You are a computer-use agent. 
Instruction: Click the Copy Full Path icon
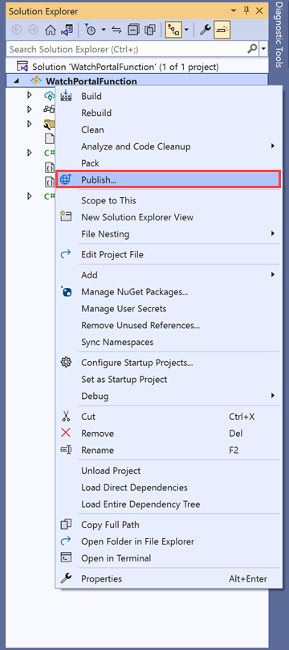(66, 525)
